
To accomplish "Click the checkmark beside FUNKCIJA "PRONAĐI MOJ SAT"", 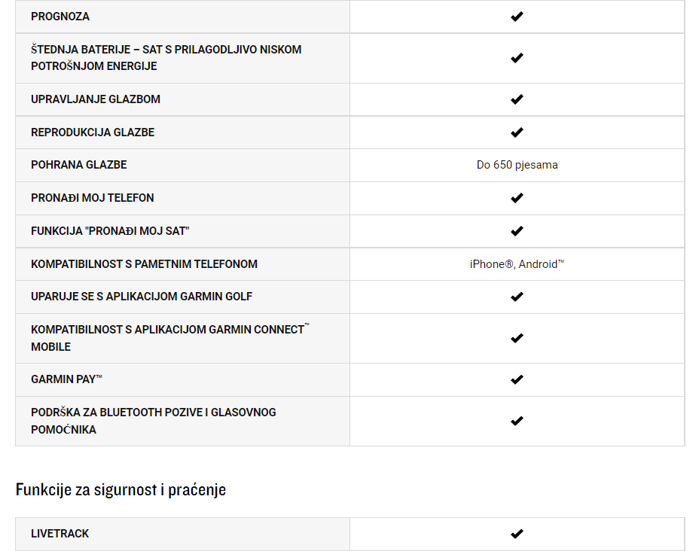I will (x=517, y=231).
